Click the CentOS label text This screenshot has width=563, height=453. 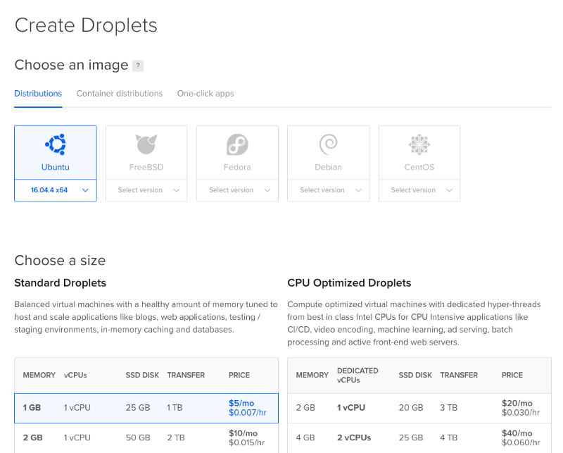point(419,167)
